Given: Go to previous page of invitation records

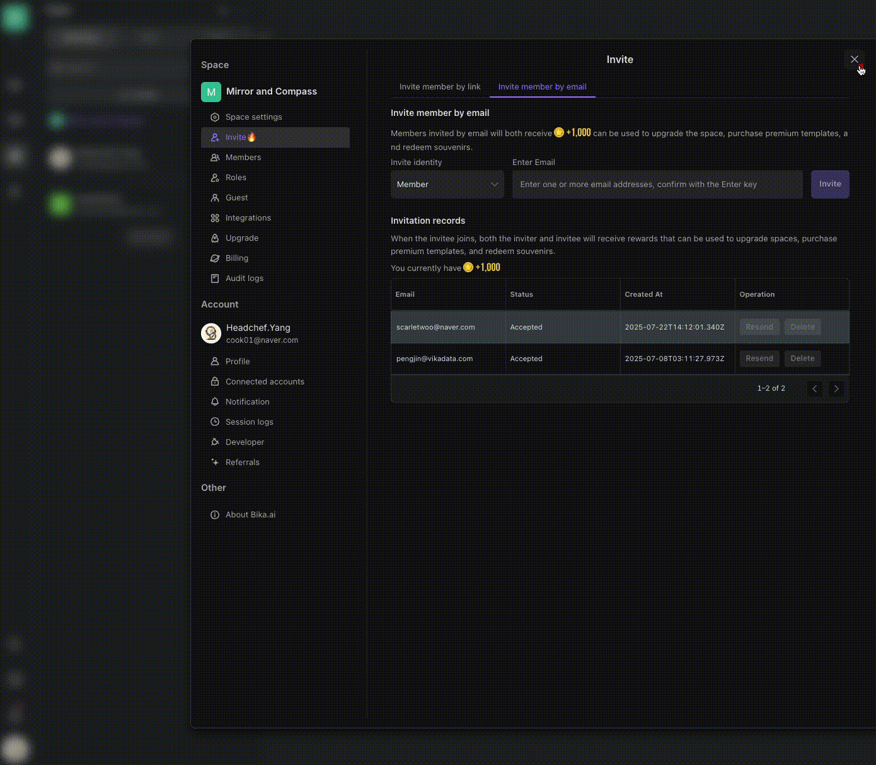Looking at the screenshot, I should [x=815, y=389].
